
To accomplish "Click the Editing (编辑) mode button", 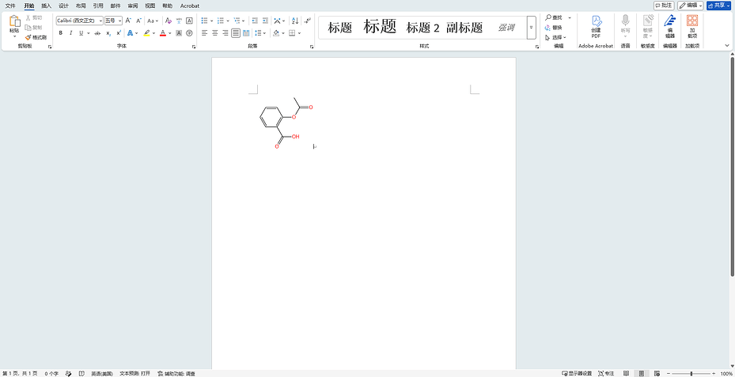I will tap(691, 6).
